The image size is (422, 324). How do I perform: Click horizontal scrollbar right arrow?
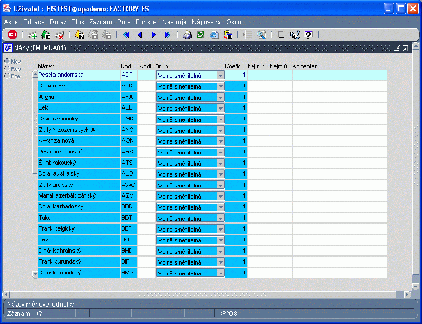(x=408, y=294)
